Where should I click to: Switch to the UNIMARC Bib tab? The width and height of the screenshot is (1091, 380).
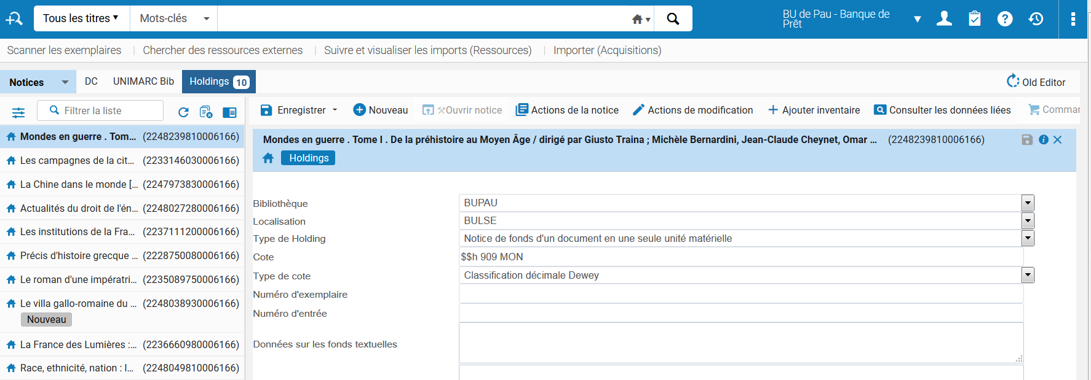[143, 82]
